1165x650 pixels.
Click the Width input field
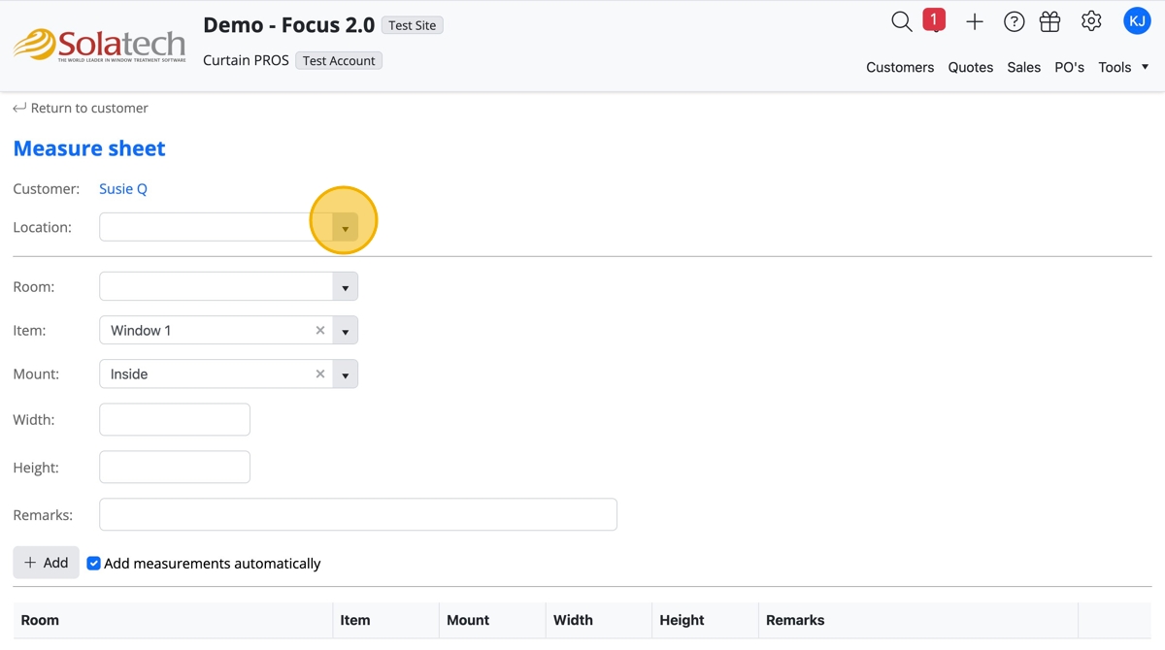click(x=175, y=420)
